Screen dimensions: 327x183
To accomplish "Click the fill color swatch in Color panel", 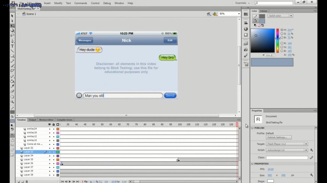I will [262, 21].
